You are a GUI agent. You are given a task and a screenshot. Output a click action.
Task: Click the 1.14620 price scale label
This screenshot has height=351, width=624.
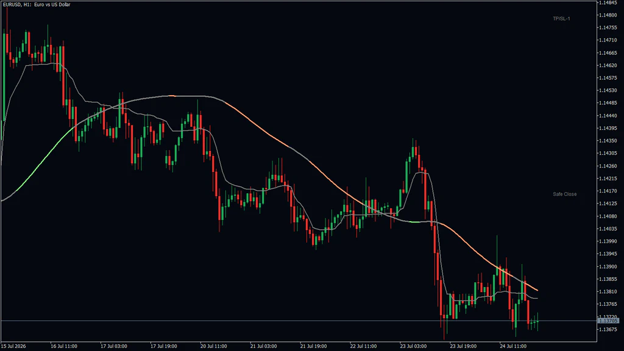point(608,66)
